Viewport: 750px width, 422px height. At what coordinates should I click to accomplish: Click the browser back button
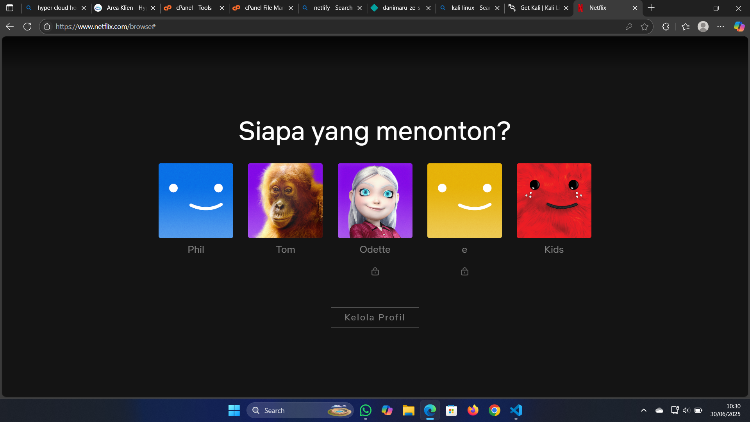pyautogui.click(x=9, y=26)
